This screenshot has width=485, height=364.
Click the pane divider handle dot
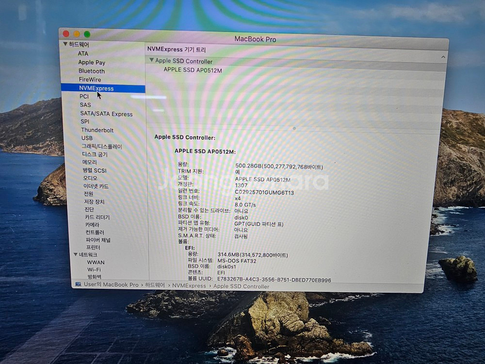(x=294, y=128)
